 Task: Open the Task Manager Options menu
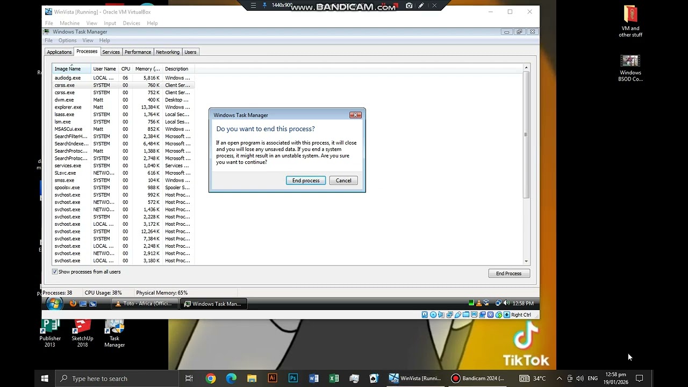point(67,40)
